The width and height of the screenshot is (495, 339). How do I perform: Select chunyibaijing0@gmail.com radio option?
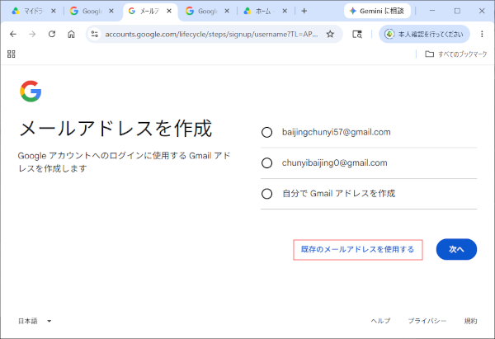pos(266,162)
